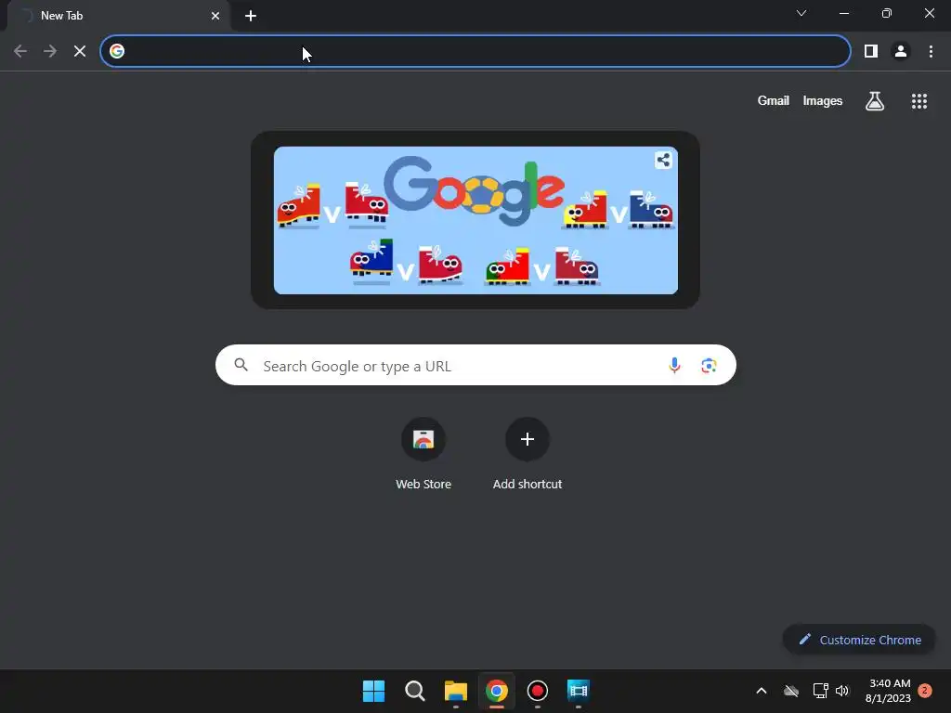Open the Gmail link
This screenshot has height=713, width=951.
(774, 100)
